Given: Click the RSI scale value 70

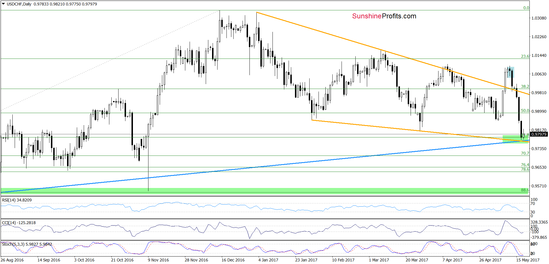Looking at the screenshot, I should [533, 204].
